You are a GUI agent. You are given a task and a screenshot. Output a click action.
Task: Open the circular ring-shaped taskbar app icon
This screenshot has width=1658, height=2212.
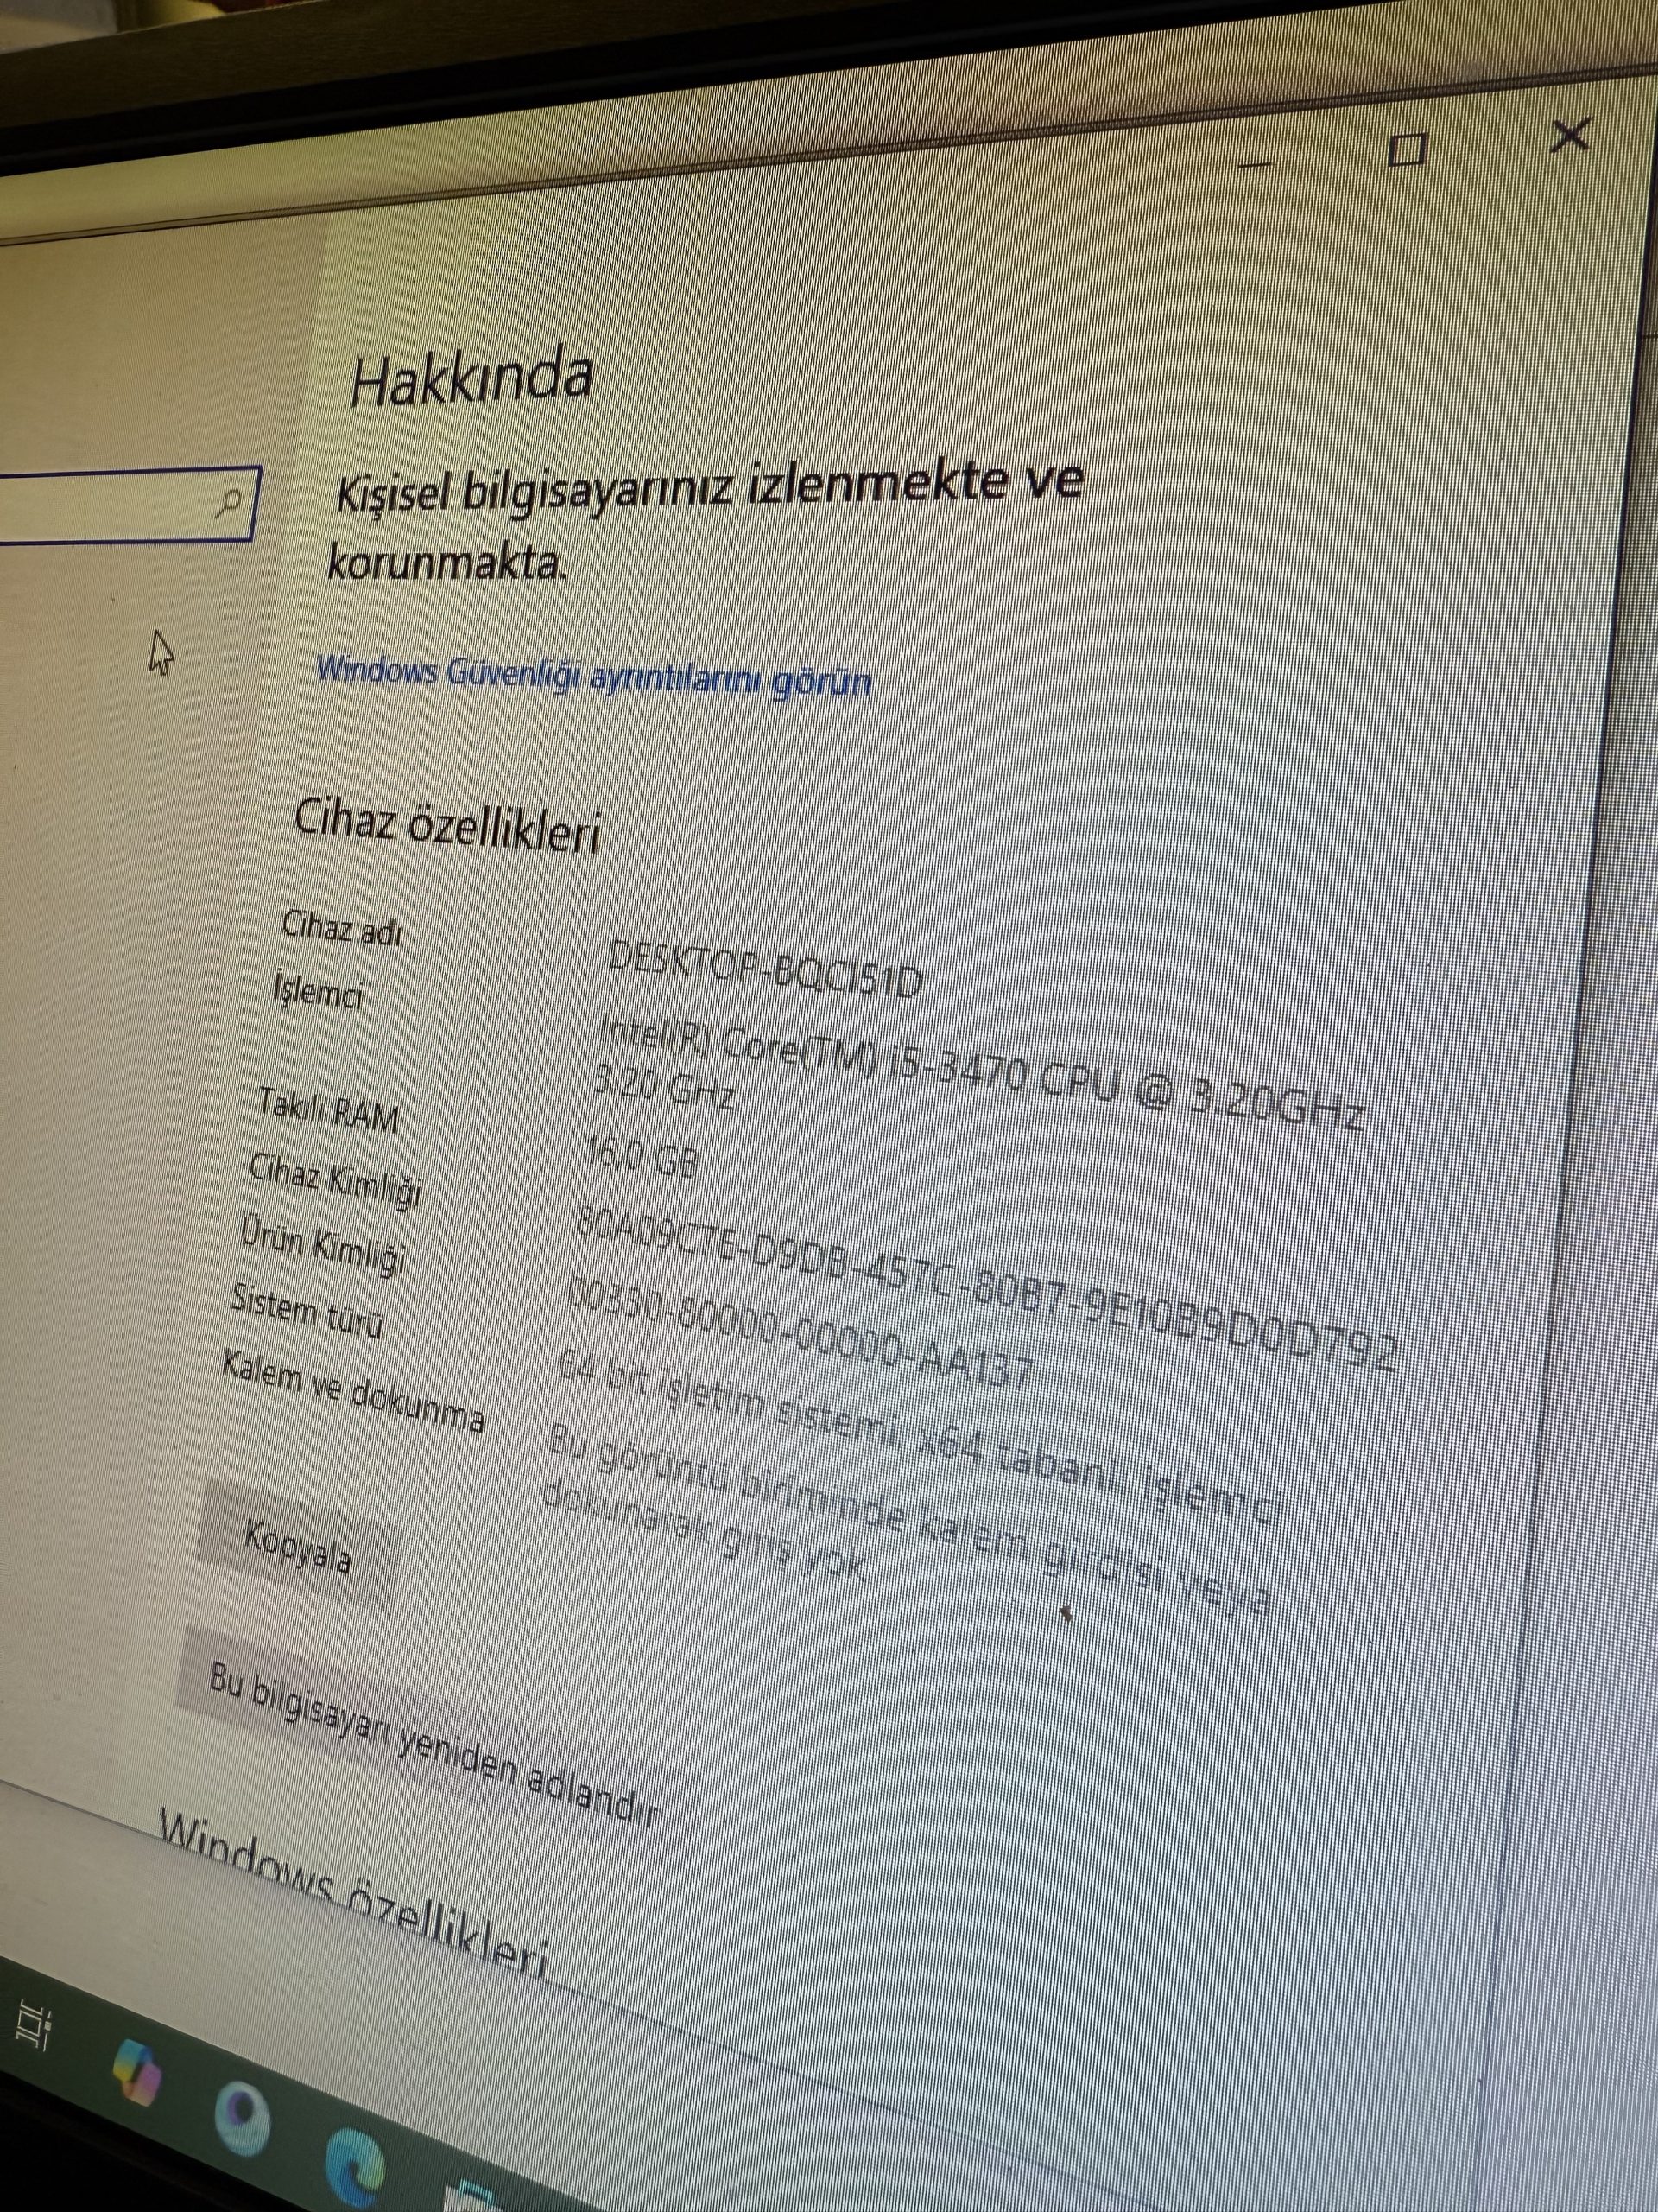coord(243,2116)
